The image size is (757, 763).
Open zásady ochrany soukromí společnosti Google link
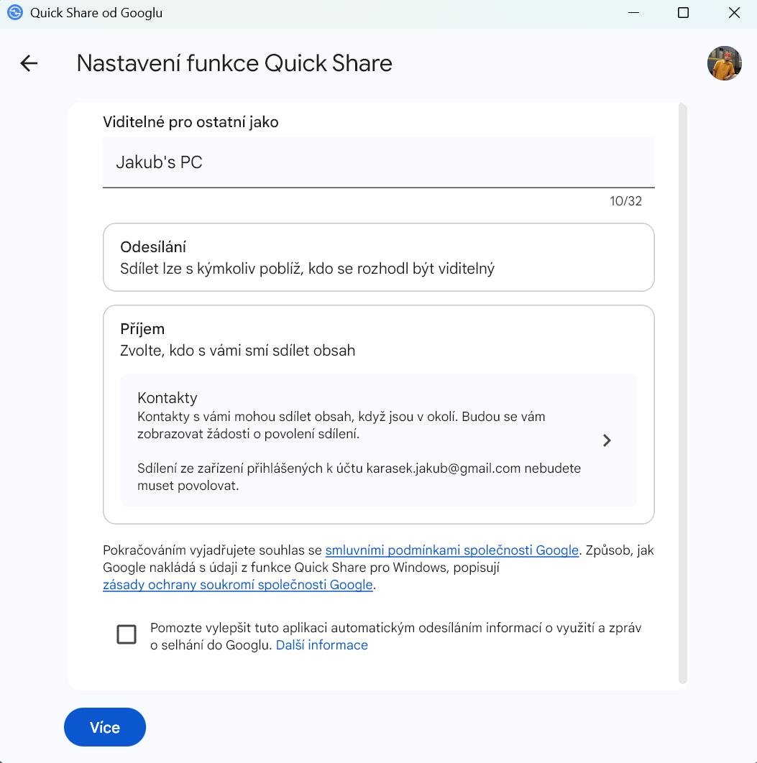tap(237, 584)
